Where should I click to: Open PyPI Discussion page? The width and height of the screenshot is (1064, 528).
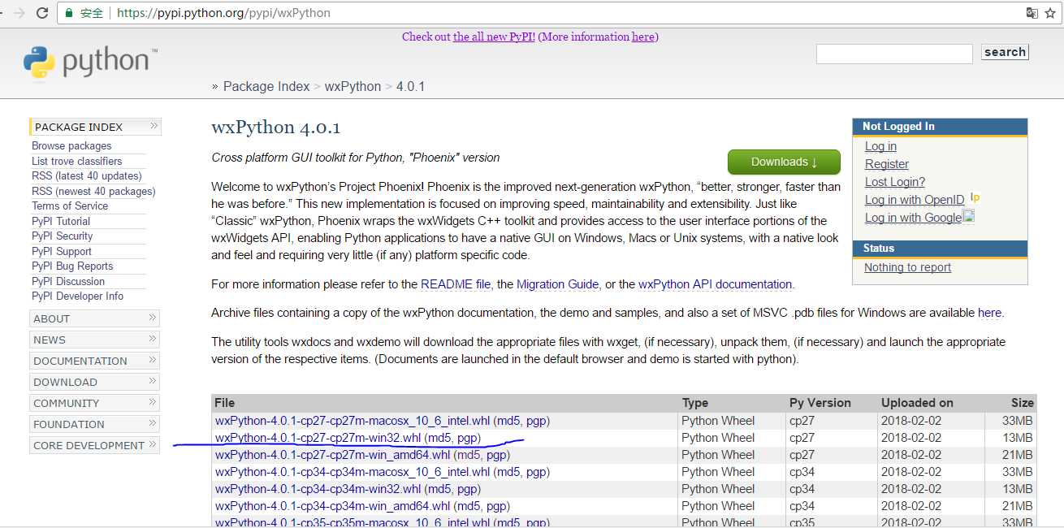coord(68,281)
